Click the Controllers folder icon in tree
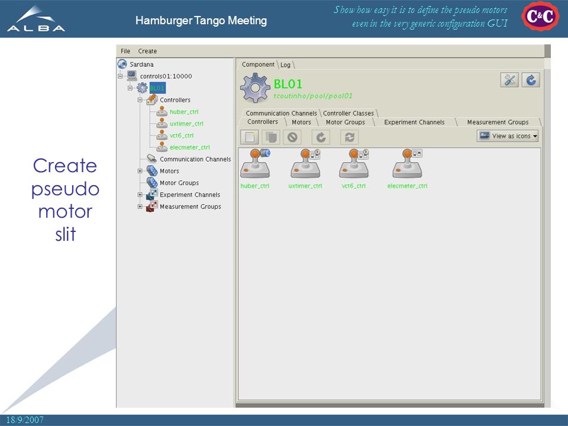Screen dimensions: 568x426 (x=152, y=99)
